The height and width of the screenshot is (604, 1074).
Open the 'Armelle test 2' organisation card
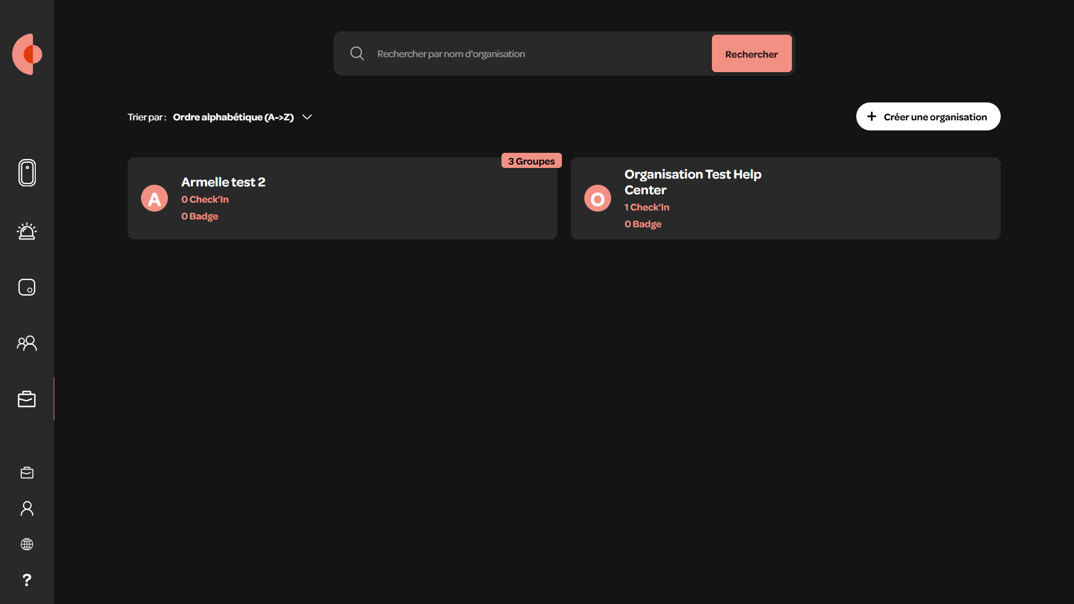click(x=343, y=198)
